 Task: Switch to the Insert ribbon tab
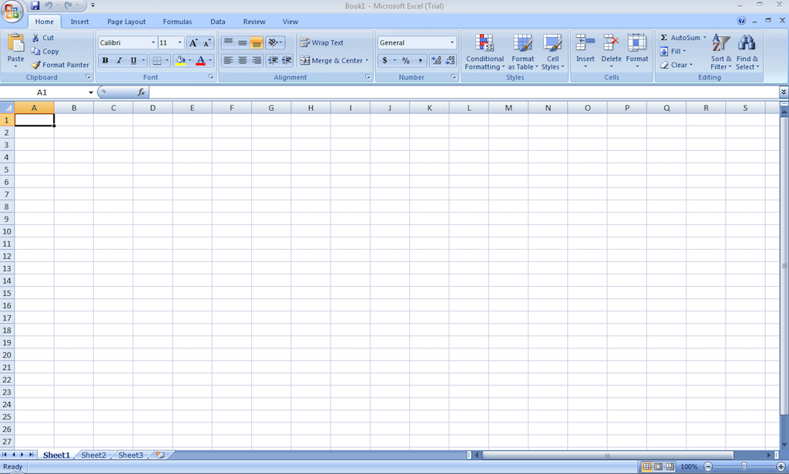click(79, 22)
